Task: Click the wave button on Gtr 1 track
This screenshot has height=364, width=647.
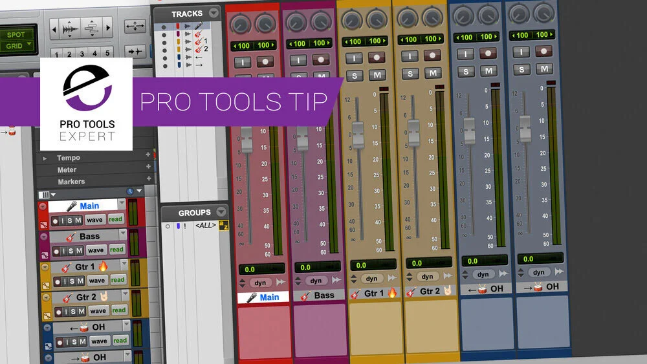Action: click(x=97, y=281)
